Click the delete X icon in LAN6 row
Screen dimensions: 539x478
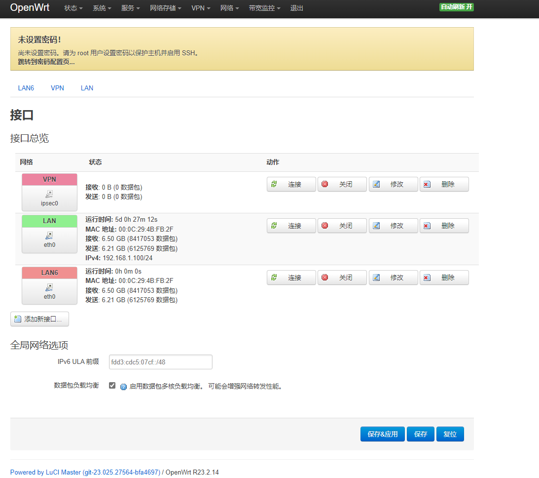[427, 278]
